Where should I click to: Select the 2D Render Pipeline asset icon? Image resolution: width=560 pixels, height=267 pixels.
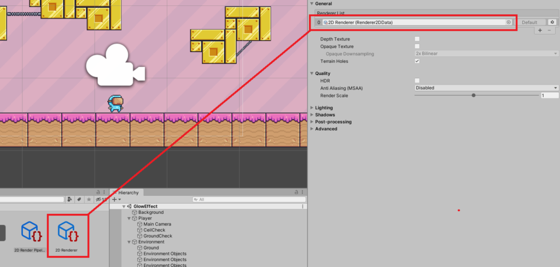[x=32, y=231]
